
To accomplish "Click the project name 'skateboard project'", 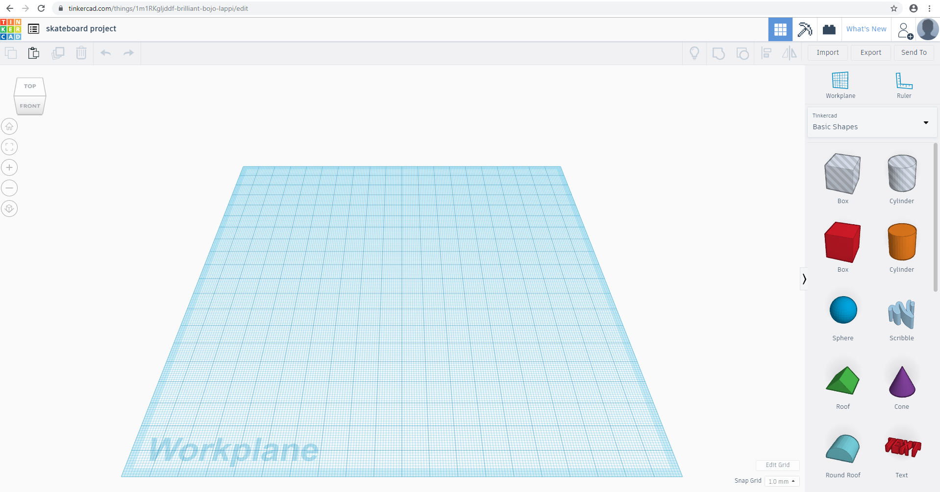I will tap(81, 29).
